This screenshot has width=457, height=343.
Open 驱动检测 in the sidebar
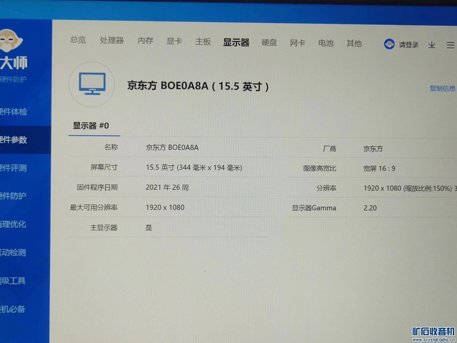click(13, 252)
